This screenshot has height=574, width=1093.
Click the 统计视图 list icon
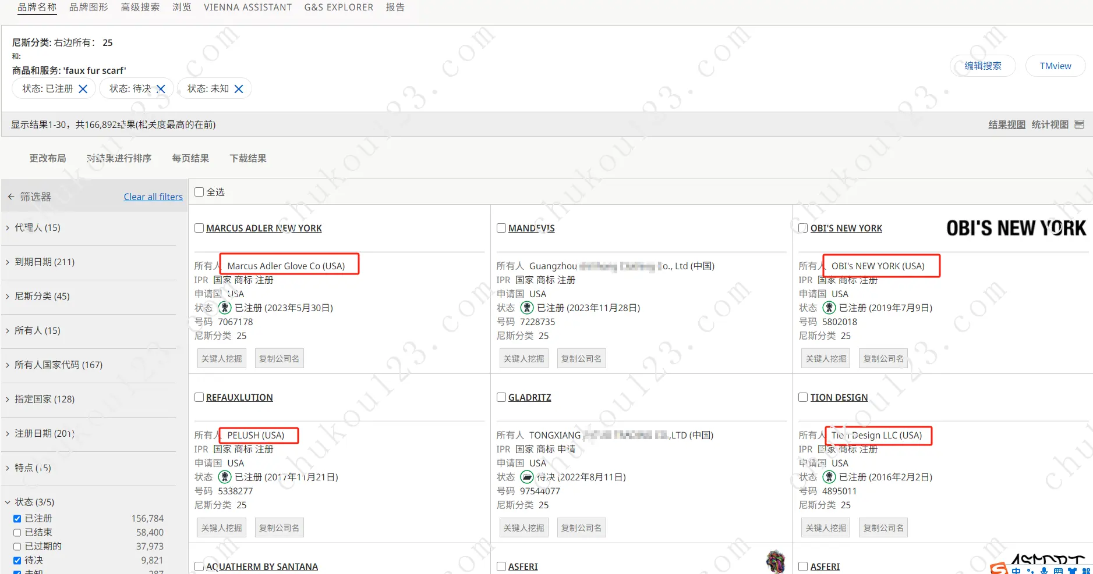(x=1079, y=124)
